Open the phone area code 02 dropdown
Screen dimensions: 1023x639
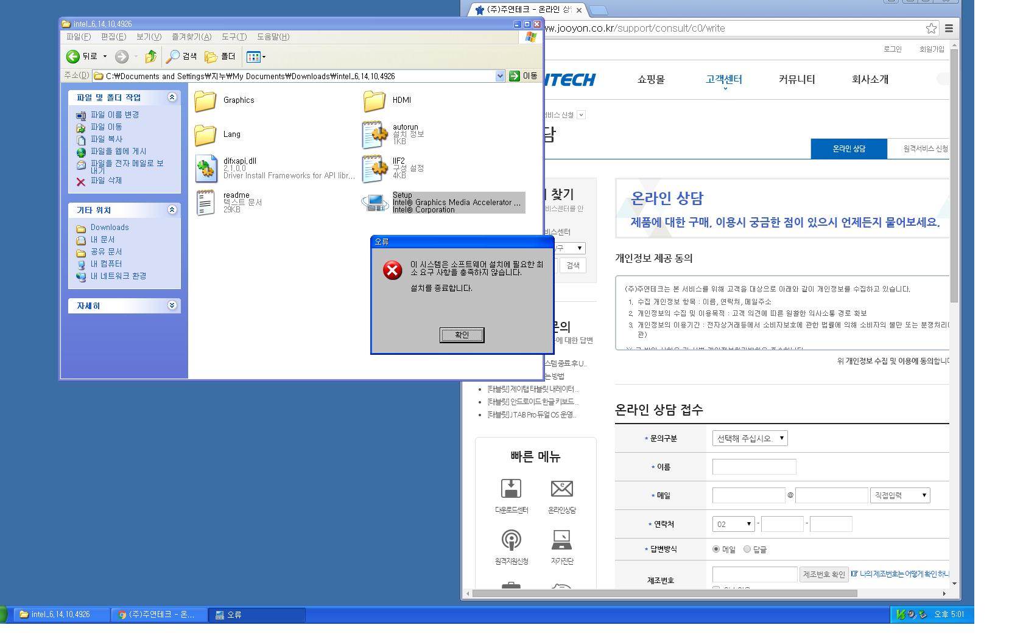click(x=734, y=525)
